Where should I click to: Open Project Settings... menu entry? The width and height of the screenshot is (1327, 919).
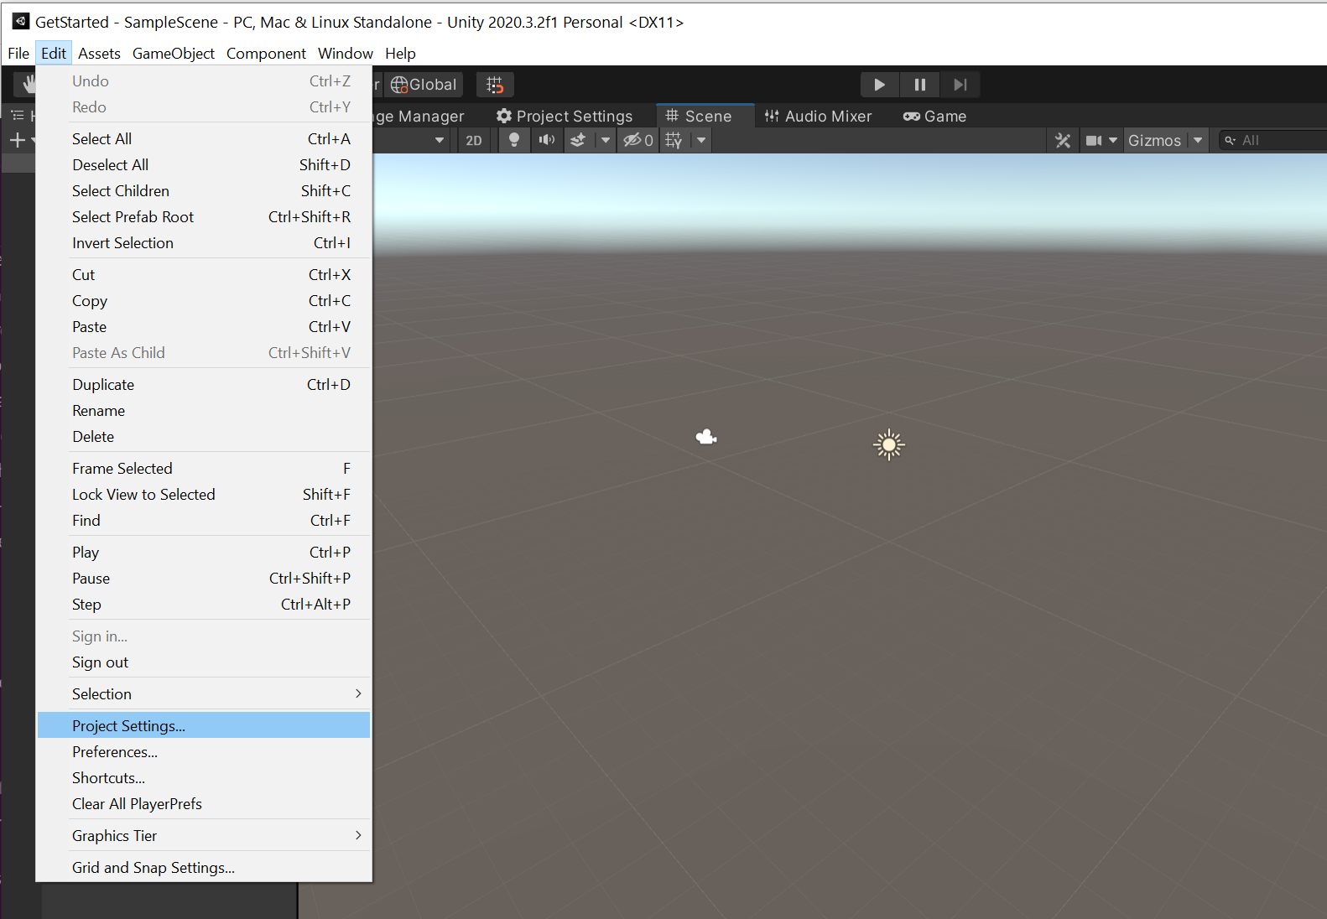tap(204, 726)
